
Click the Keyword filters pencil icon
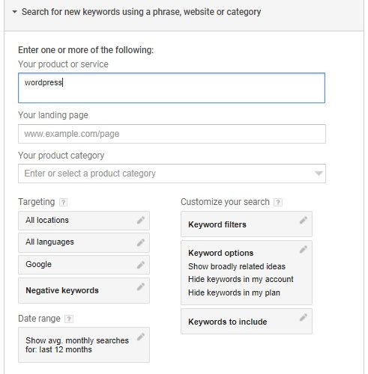tap(304, 220)
